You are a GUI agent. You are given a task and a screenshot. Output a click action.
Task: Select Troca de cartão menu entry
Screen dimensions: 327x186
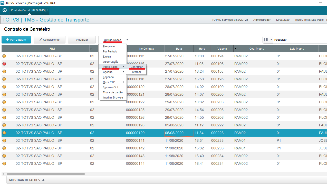pos(112,92)
